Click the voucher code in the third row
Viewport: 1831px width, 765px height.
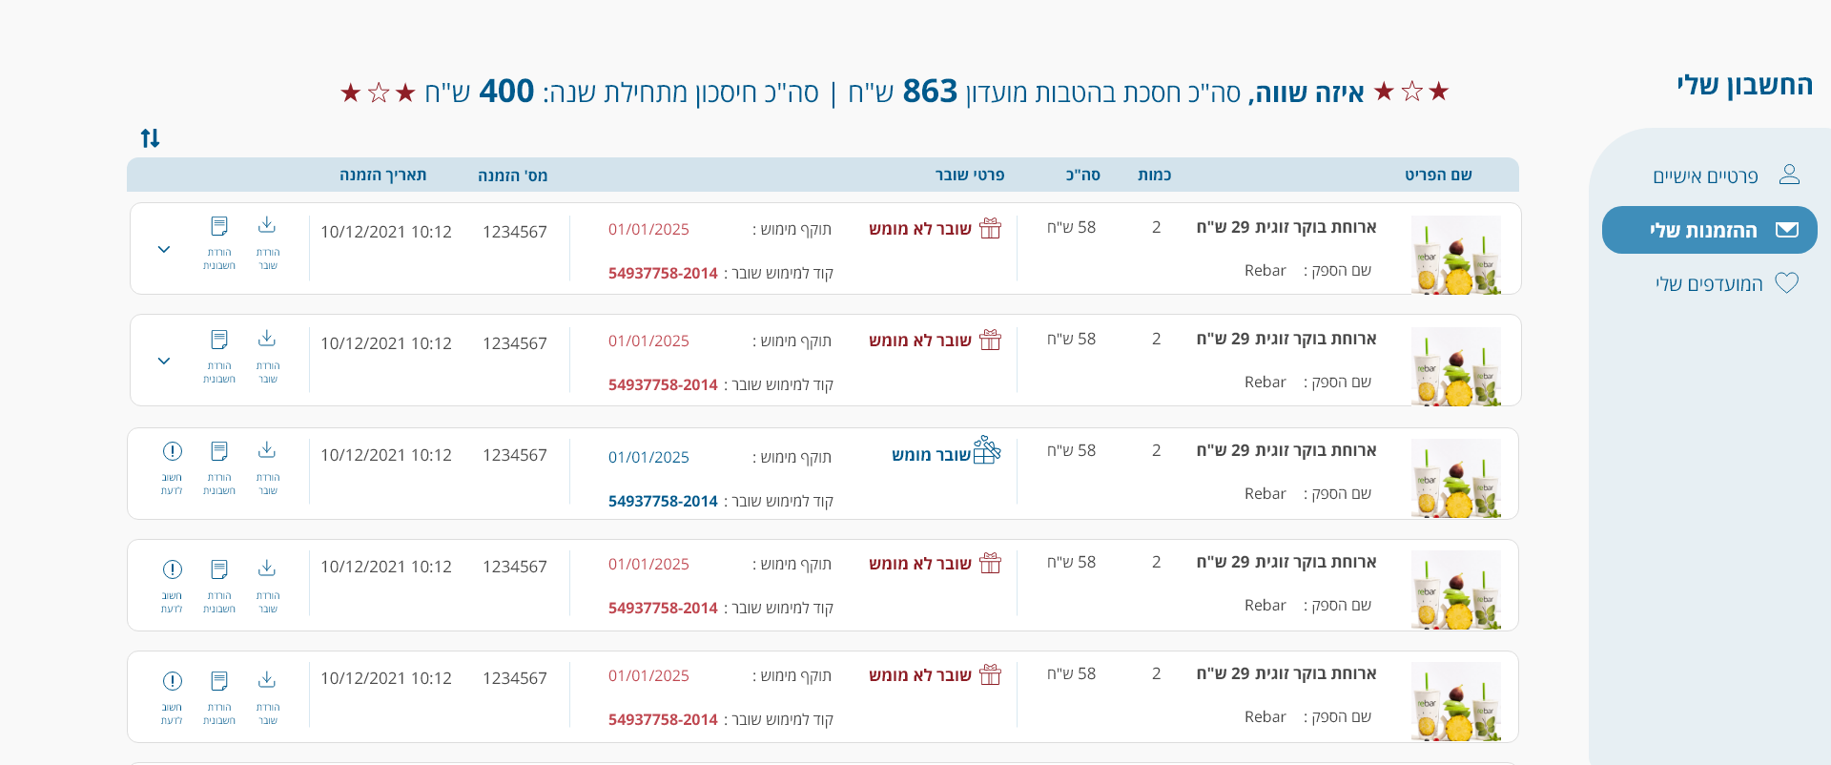(663, 501)
